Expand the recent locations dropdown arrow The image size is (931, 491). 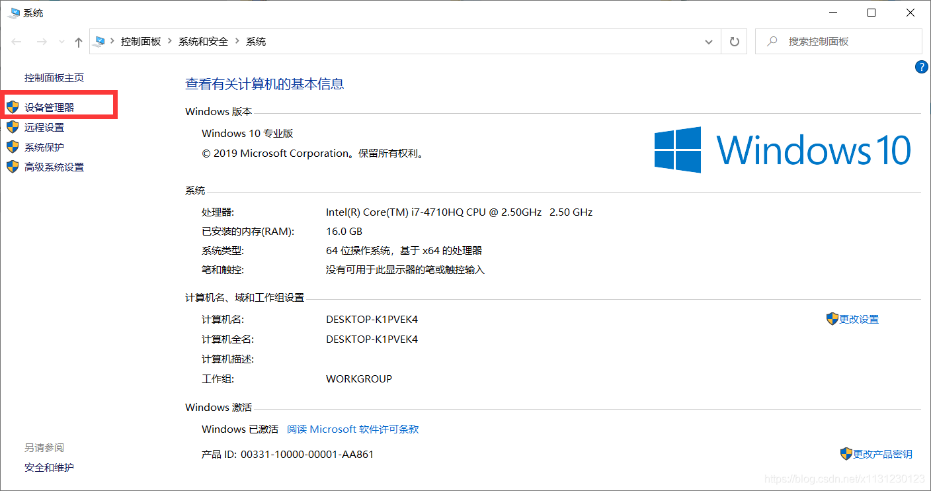(62, 42)
